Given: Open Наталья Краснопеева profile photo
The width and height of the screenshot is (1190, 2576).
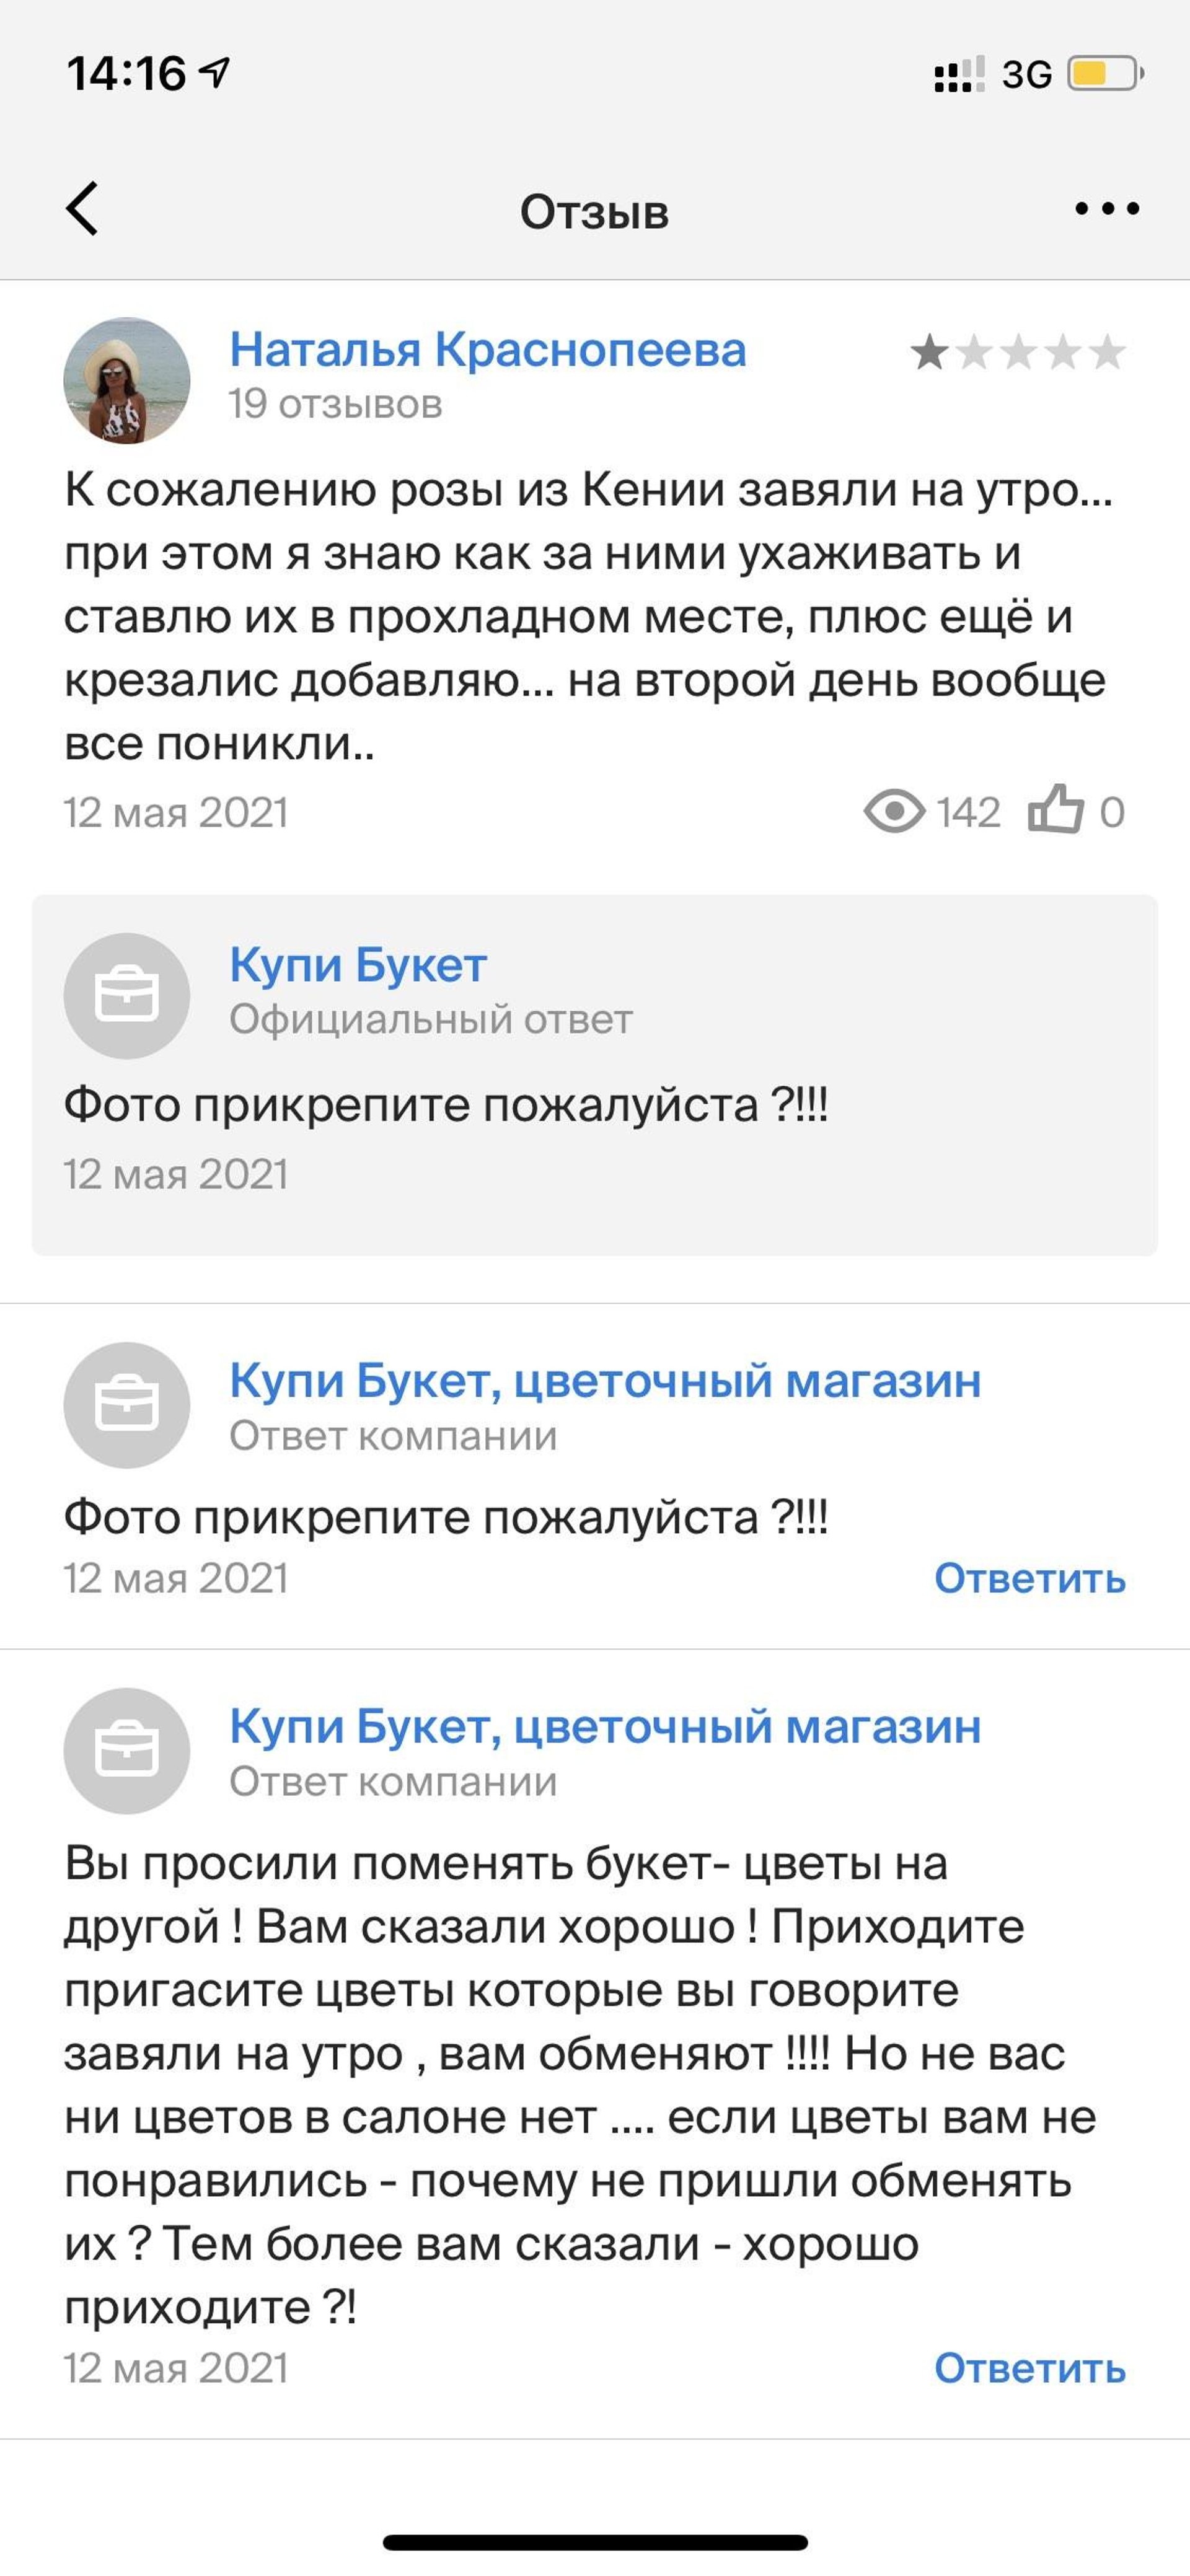Looking at the screenshot, I should 127,381.
